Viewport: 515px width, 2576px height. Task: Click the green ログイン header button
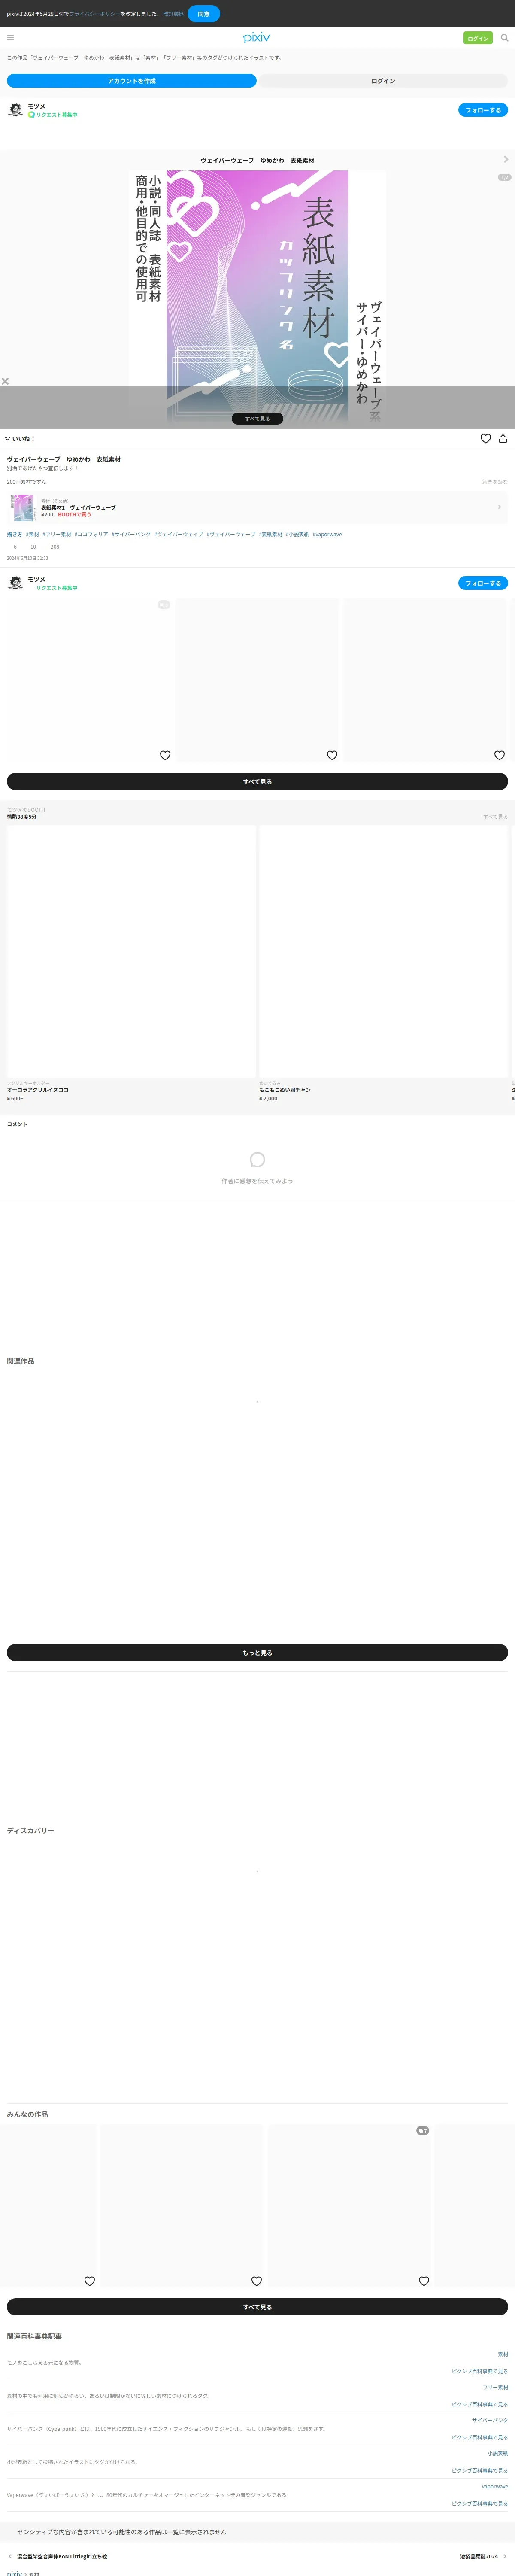(x=478, y=38)
